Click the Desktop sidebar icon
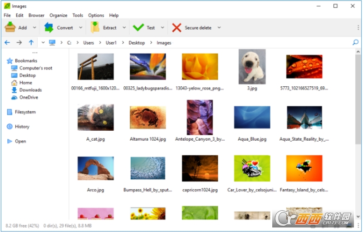Viewport: 363px width, 232px height. click(14, 75)
